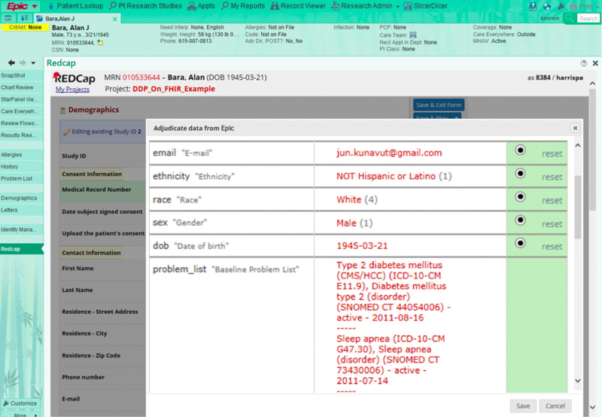Open the Review Flowsheets activity
Viewport: 602px width, 417px height.
[22, 123]
